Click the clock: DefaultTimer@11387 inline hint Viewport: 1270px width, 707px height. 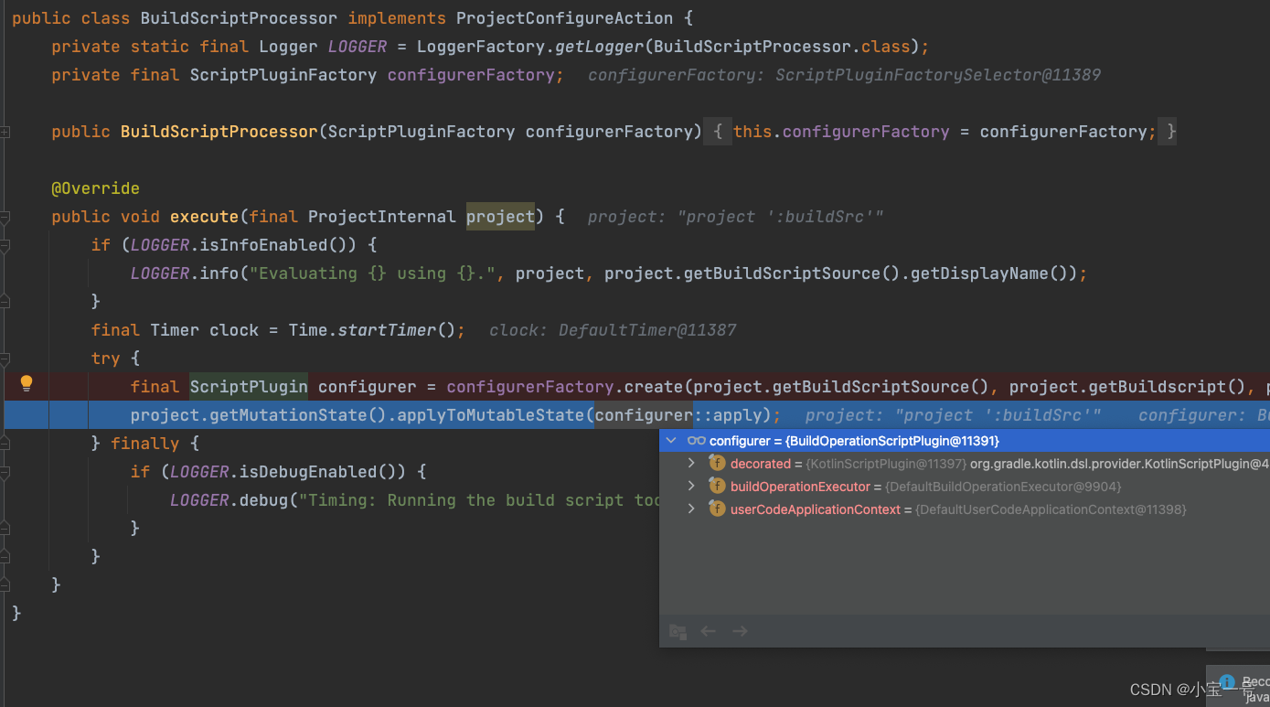(x=613, y=330)
